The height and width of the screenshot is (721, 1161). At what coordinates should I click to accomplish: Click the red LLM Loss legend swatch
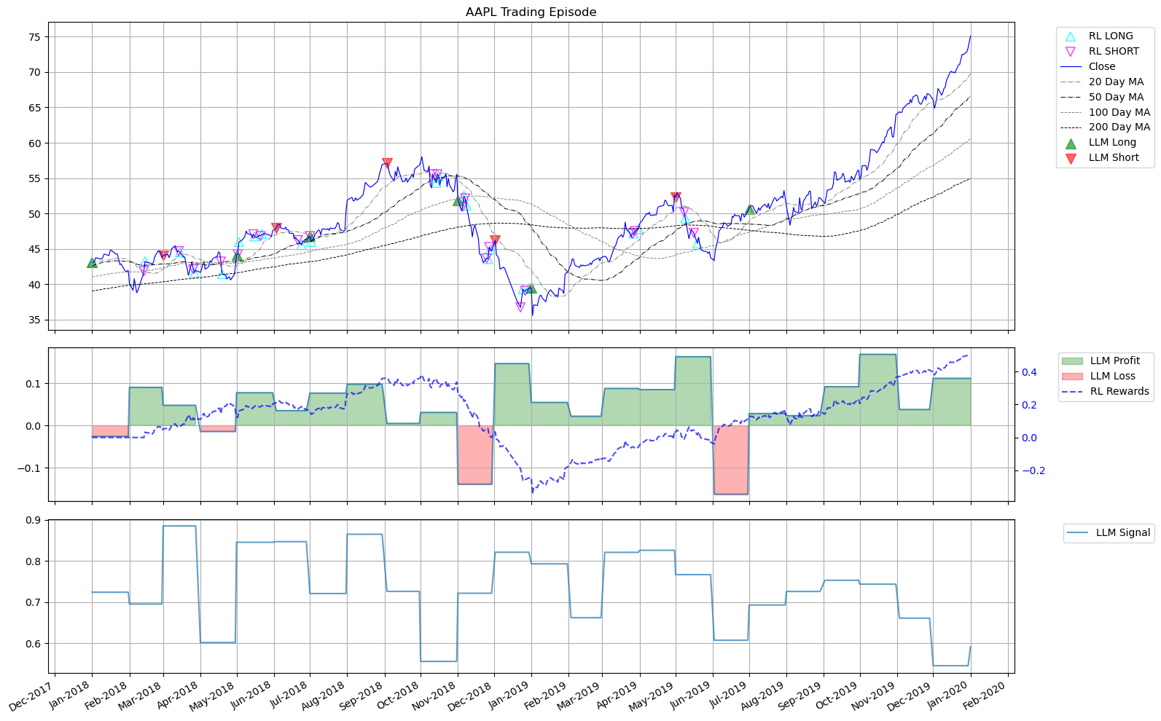(x=1072, y=376)
